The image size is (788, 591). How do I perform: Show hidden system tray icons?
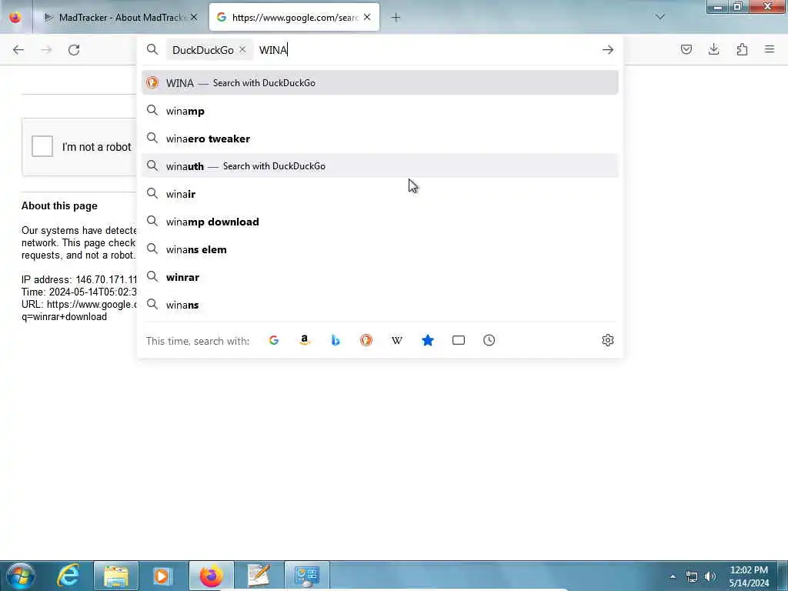[x=673, y=576]
